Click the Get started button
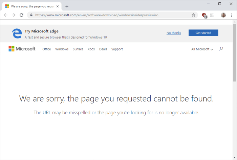 tap(203, 33)
